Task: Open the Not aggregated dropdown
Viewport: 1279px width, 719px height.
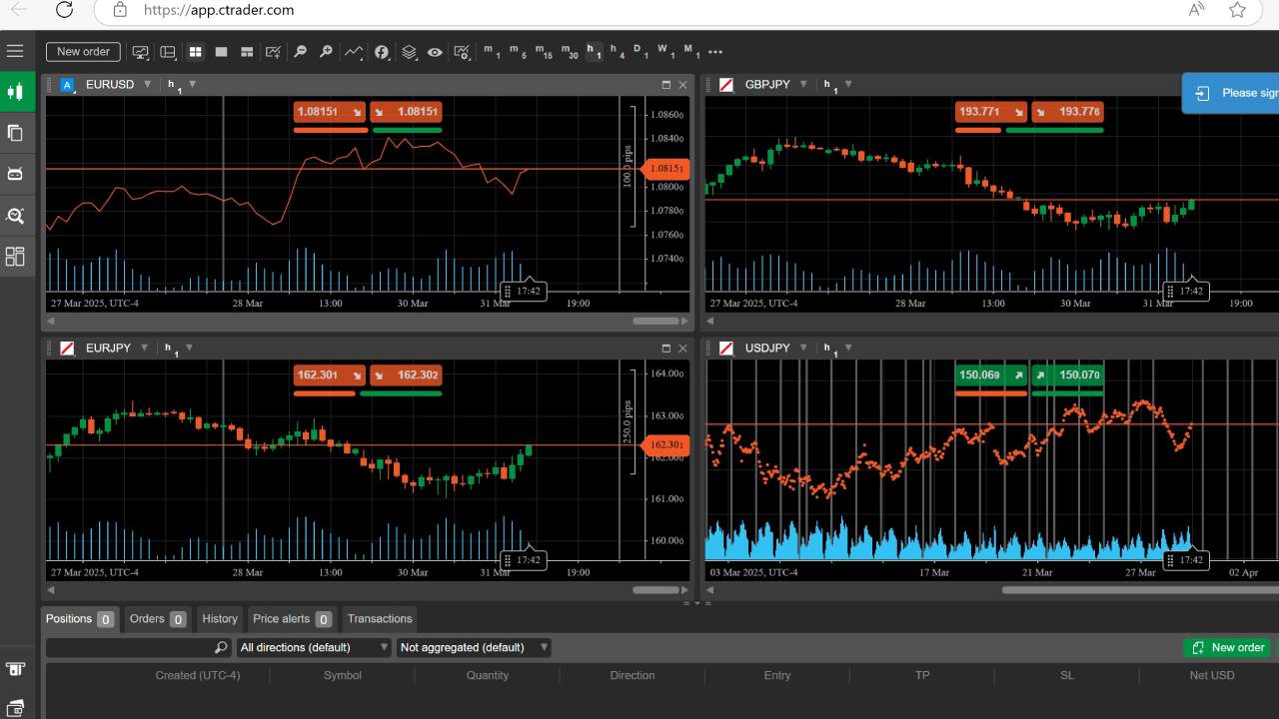Action: coord(474,647)
